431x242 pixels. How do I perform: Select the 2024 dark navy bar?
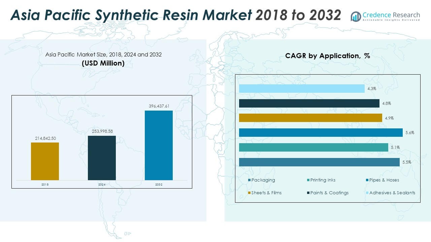tap(102, 158)
